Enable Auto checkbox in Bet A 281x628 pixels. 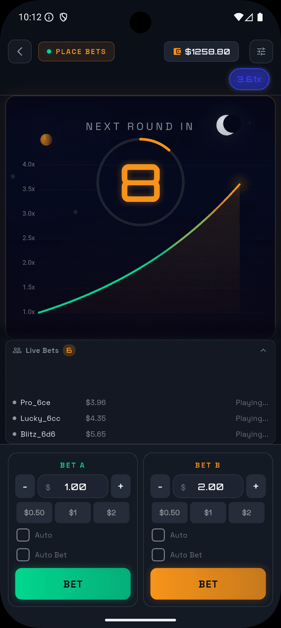pyautogui.click(x=23, y=535)
